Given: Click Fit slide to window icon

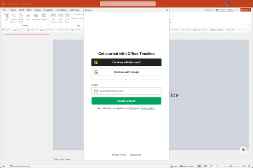Looking at the screenshot, I should point(249,166).
